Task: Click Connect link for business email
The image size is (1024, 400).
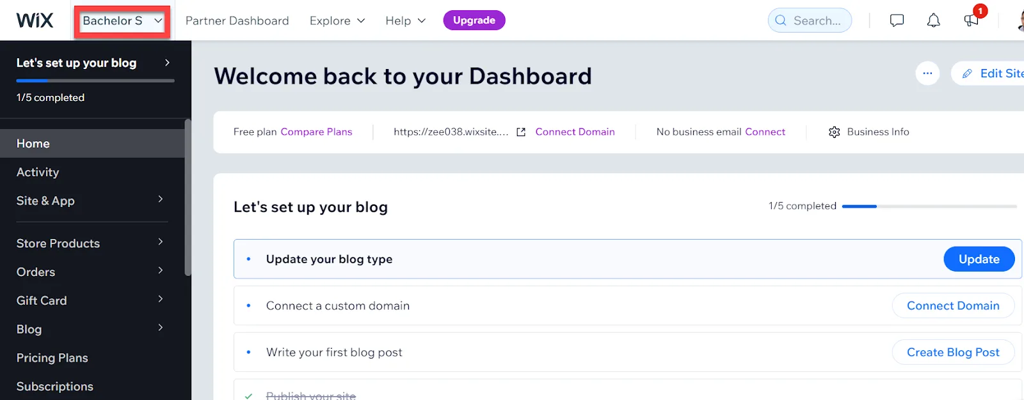Action: tap(765, 132)
